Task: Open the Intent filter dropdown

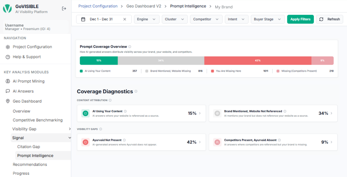Action: tap(236, 20)
